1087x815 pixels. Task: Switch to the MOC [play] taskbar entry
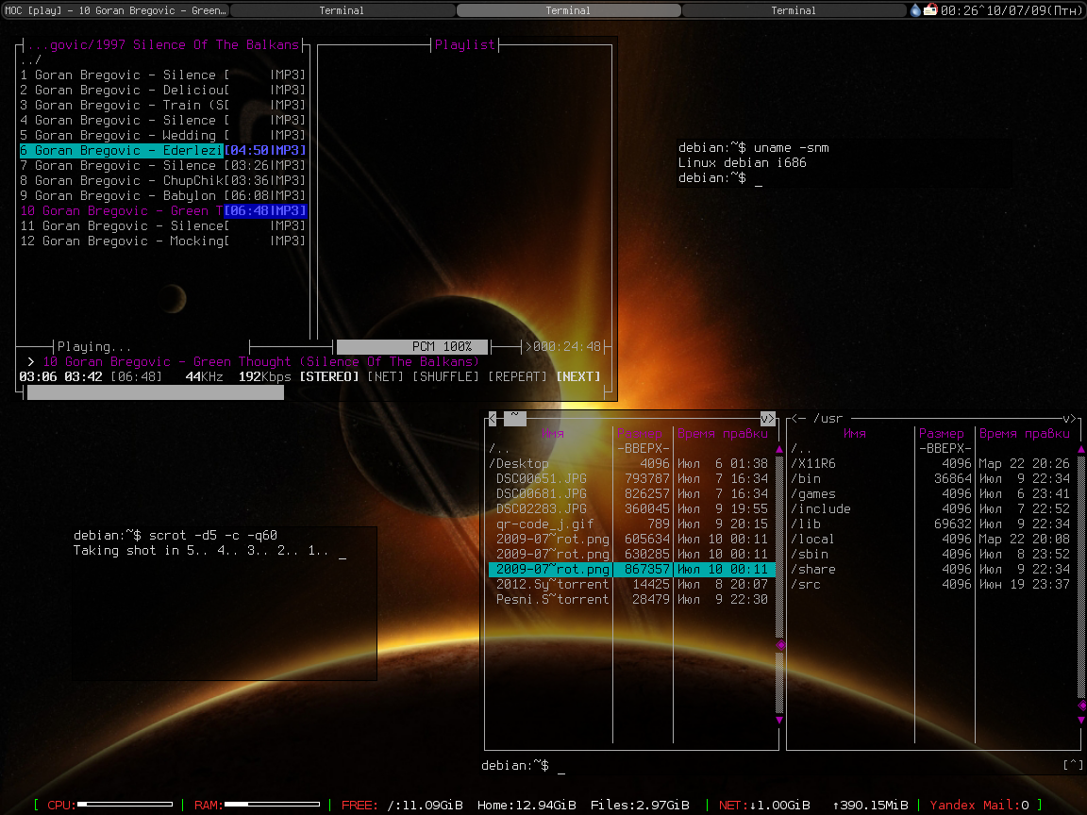pyautogui.click(x=114, y=10)
